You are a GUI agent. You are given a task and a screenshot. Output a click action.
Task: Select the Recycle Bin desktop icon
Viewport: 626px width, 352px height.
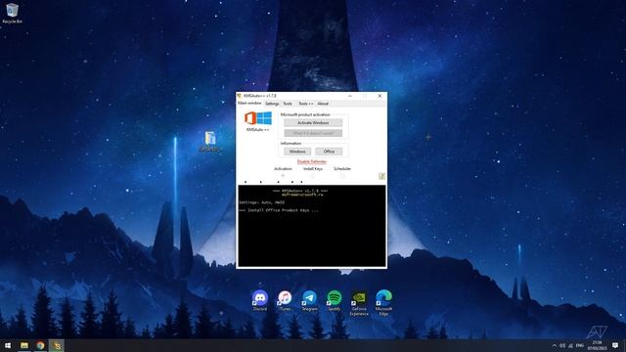[12, 13]
